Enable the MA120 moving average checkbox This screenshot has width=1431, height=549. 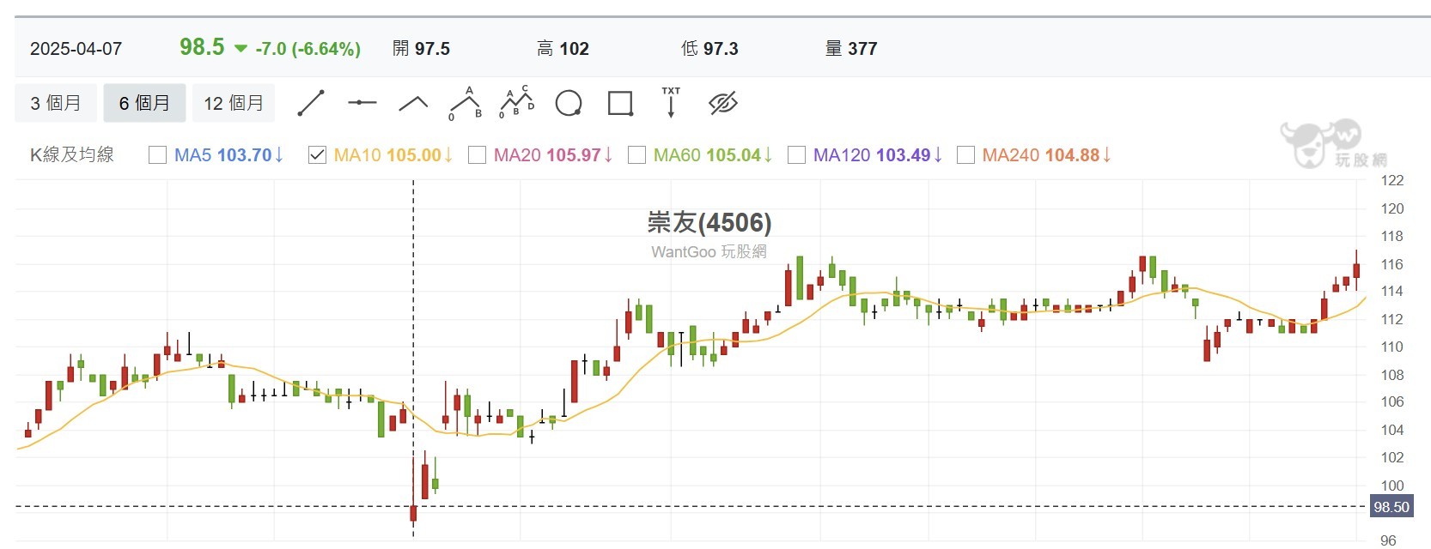(x=796, y=155)
